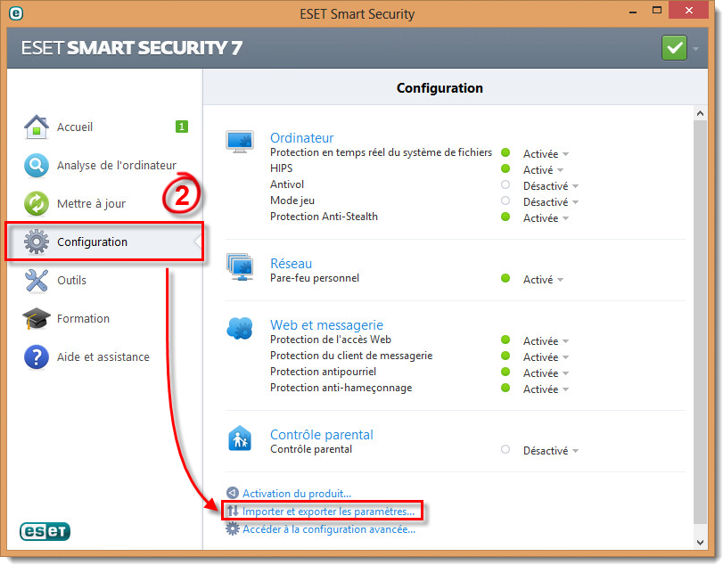
Task: Click Aide et assistance question mark icon
Action: (36, 356)
